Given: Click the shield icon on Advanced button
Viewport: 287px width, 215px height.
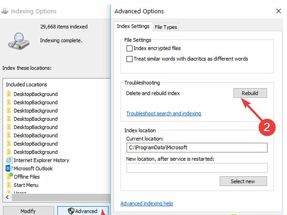Looking at the screenshot, I should pos(71,211).
